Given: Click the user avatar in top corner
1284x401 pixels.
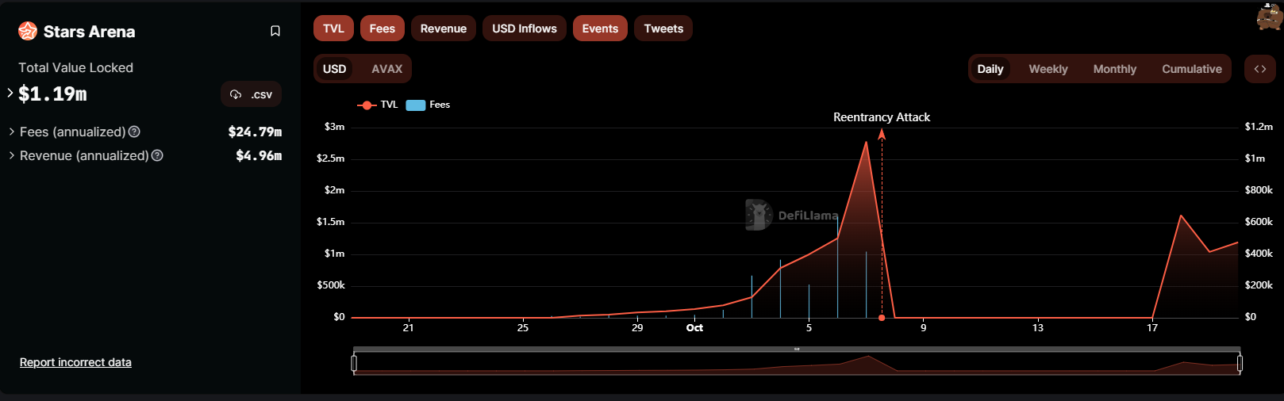Looking at the screenshot, I should pyautogui.click(x=1268, y=17).
